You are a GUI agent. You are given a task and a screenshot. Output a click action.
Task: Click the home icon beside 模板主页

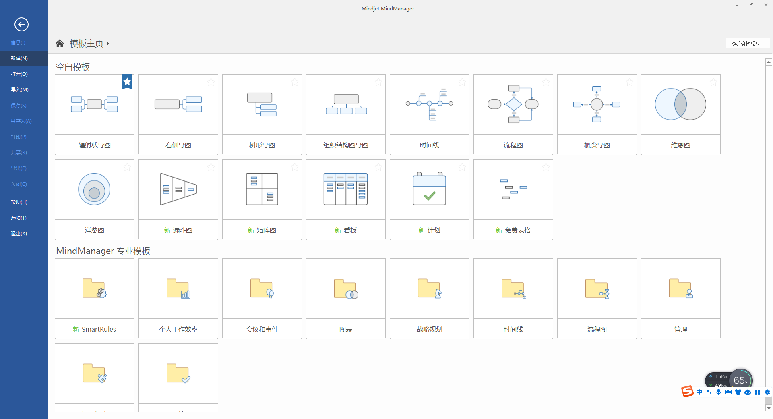click(60, 43)
